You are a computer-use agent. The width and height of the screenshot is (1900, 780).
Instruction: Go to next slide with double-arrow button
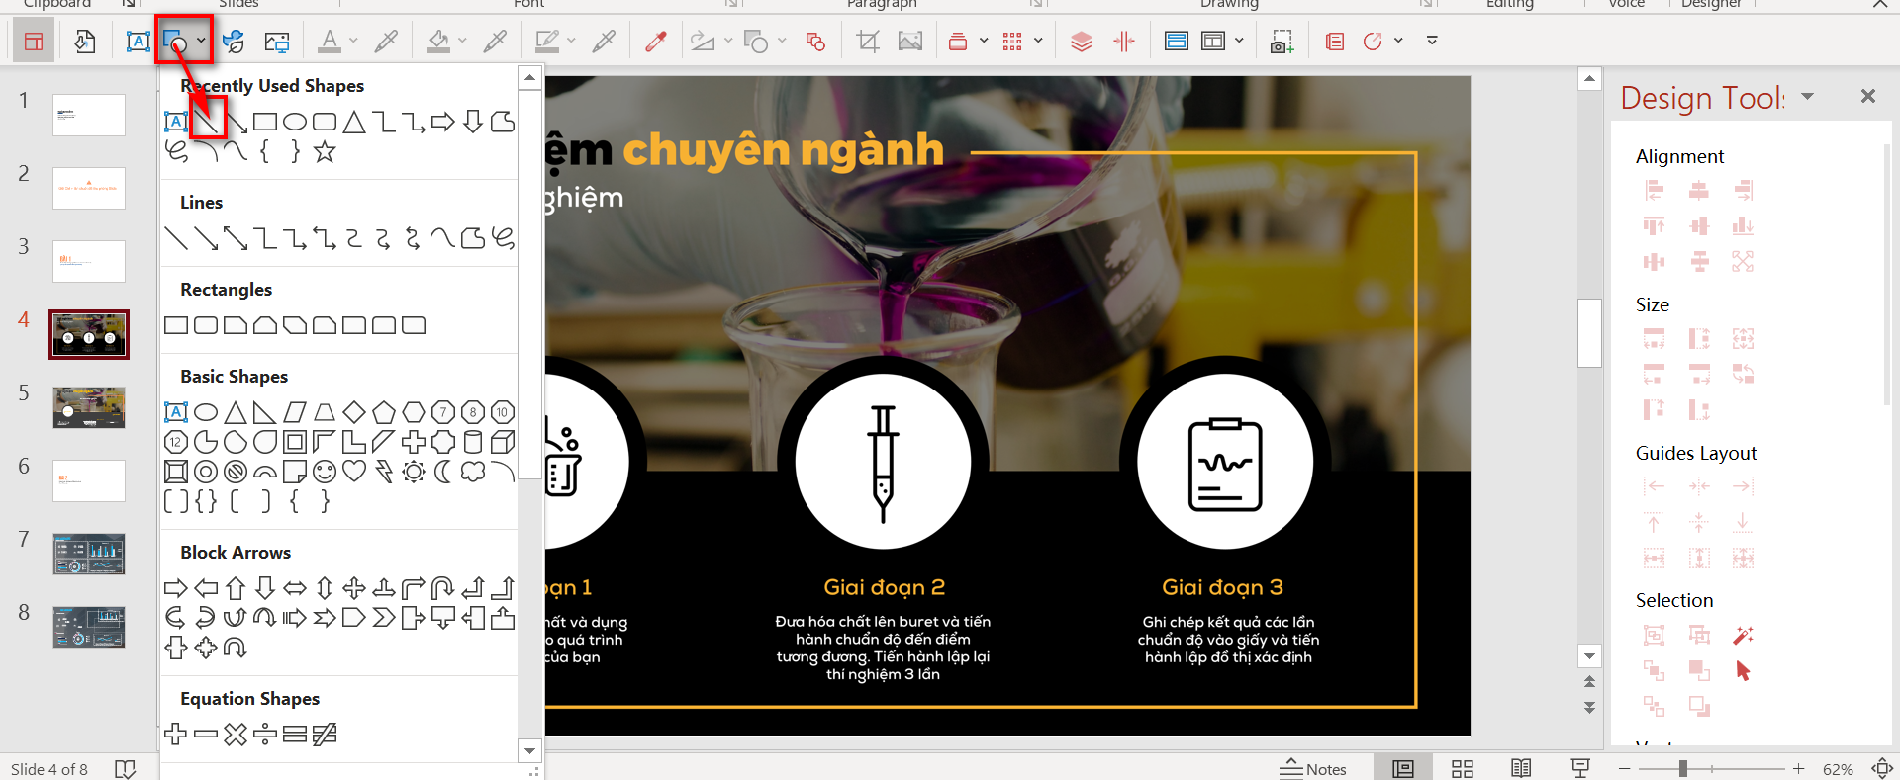point(1589,708)
